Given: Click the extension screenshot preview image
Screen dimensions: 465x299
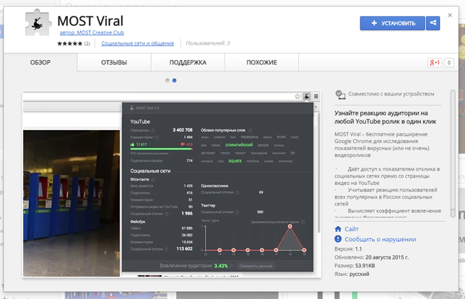Looking at the screenshot, I should click(x=172, y=184).
